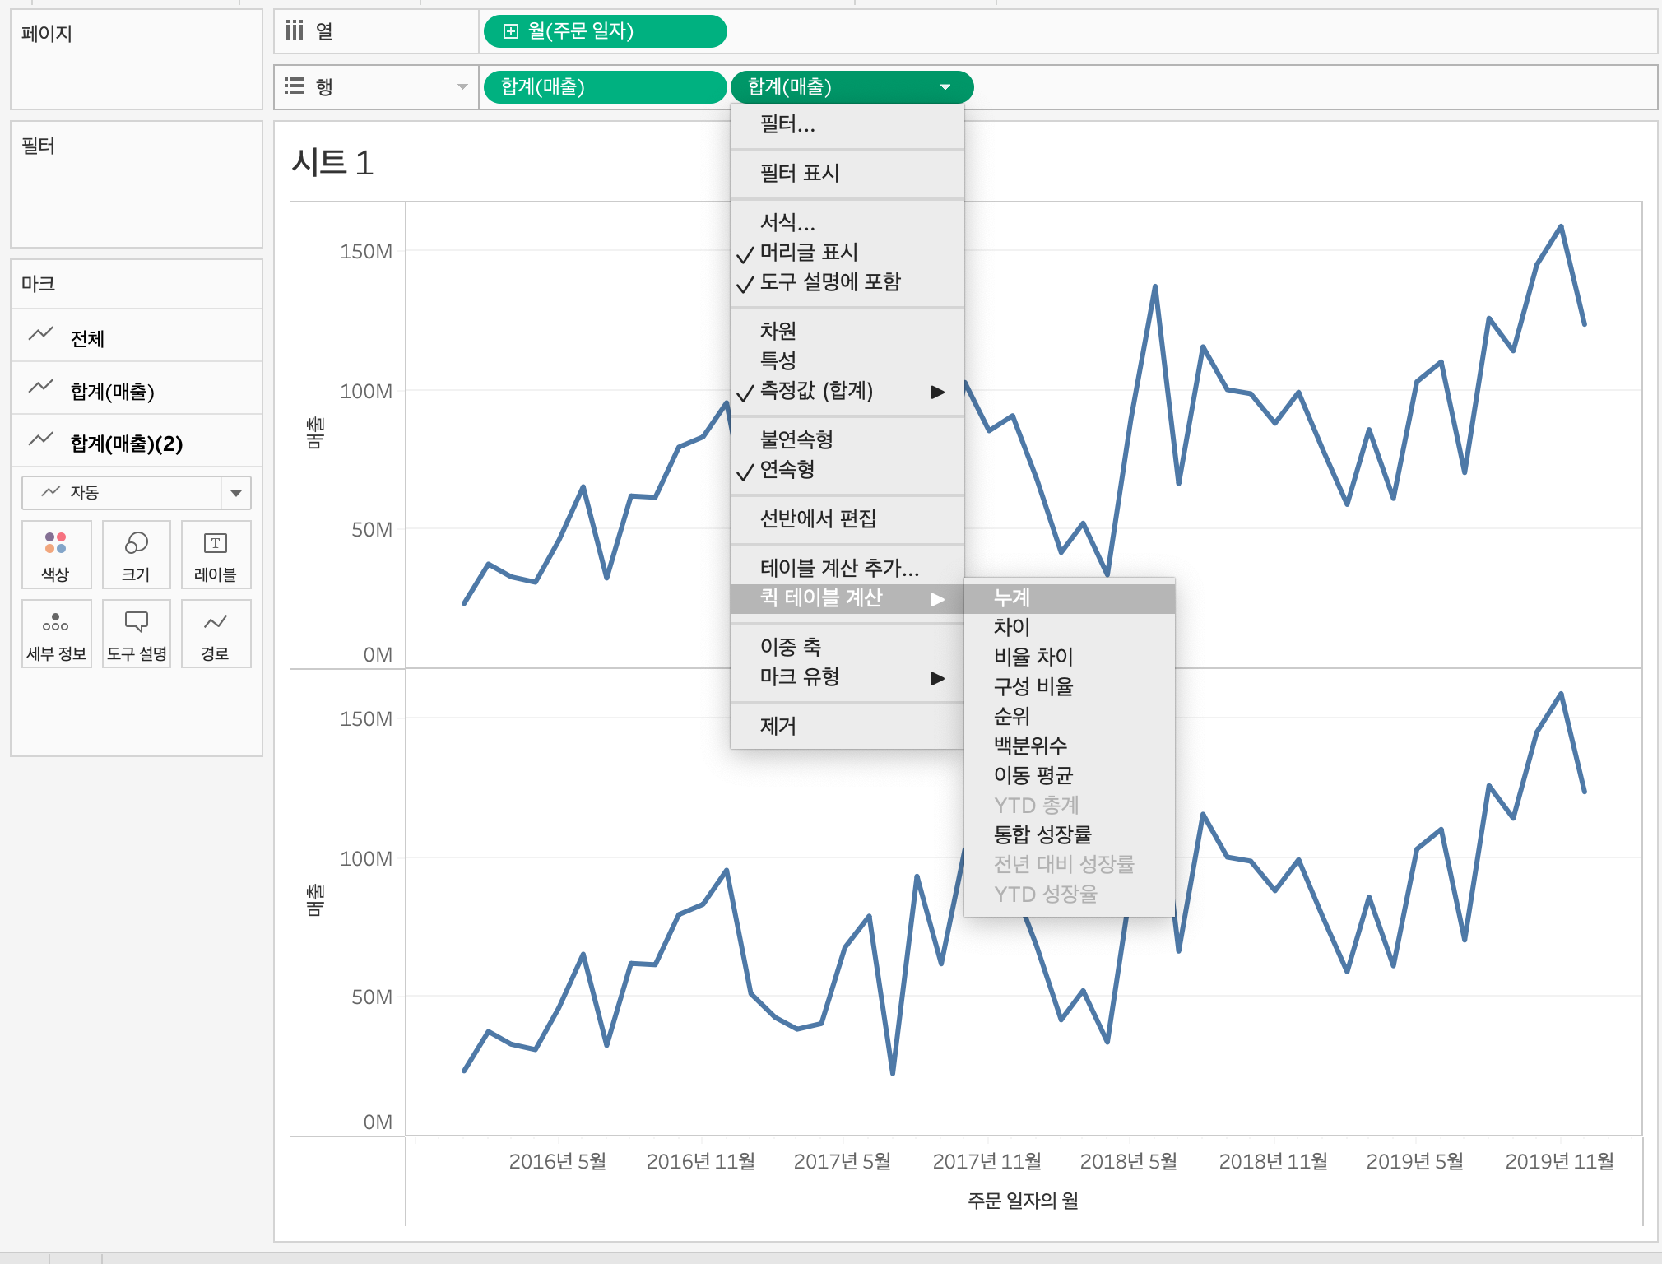Click the 행 (Rows) shelf icon
Viewport: 1662px width, 1264px height.
295,86
